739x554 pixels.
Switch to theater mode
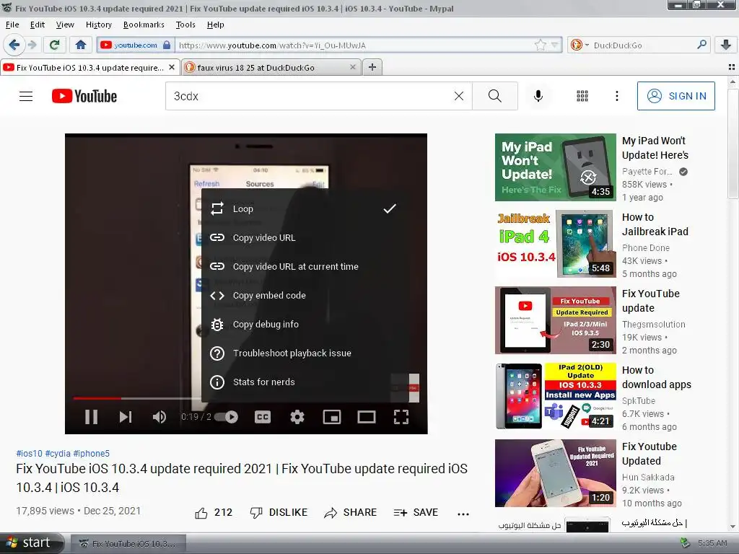point(366,417)
